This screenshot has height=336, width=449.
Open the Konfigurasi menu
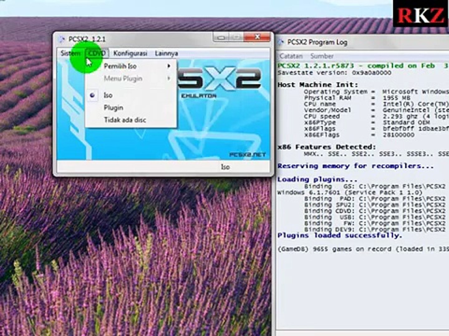click(130, 53)
